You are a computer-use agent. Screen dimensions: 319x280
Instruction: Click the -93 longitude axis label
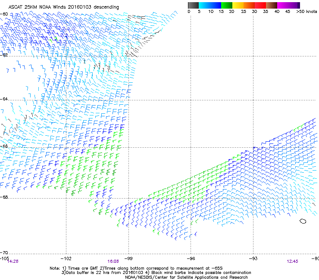pyautogui.click(x=253, y=258)
